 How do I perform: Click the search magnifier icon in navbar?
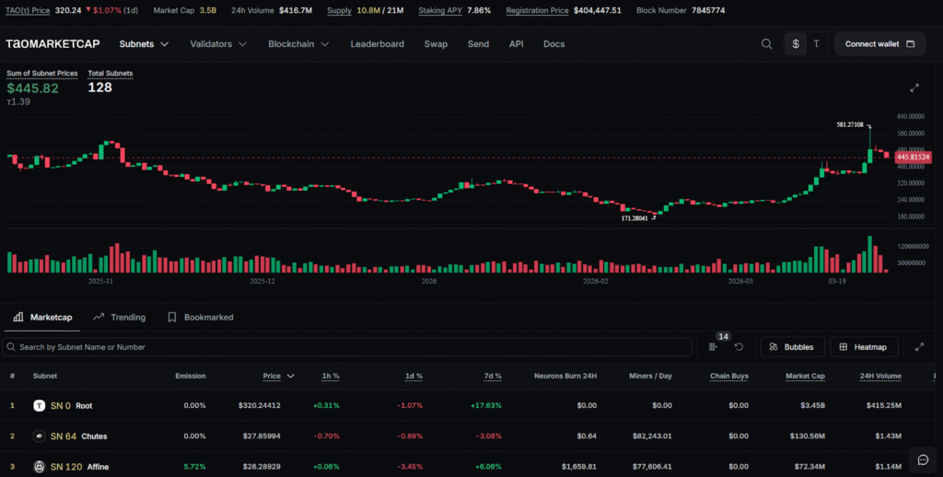click(766, 44)
